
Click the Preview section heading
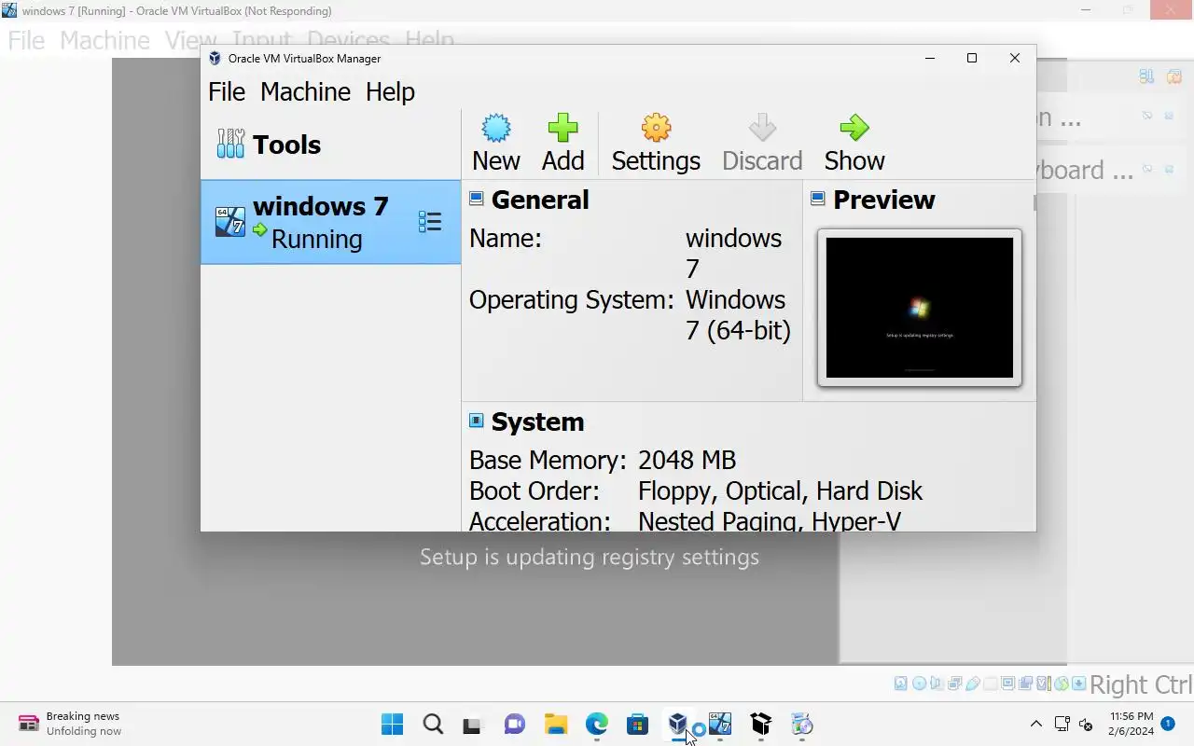(x=883, y=200)
